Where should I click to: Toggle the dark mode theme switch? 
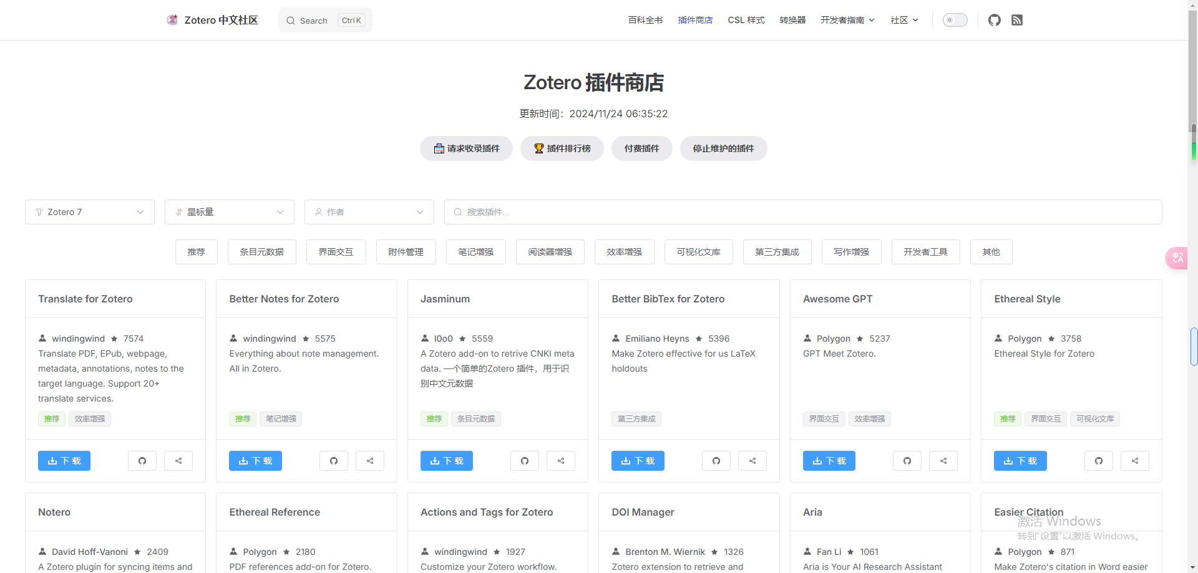(x=955, y=20)
